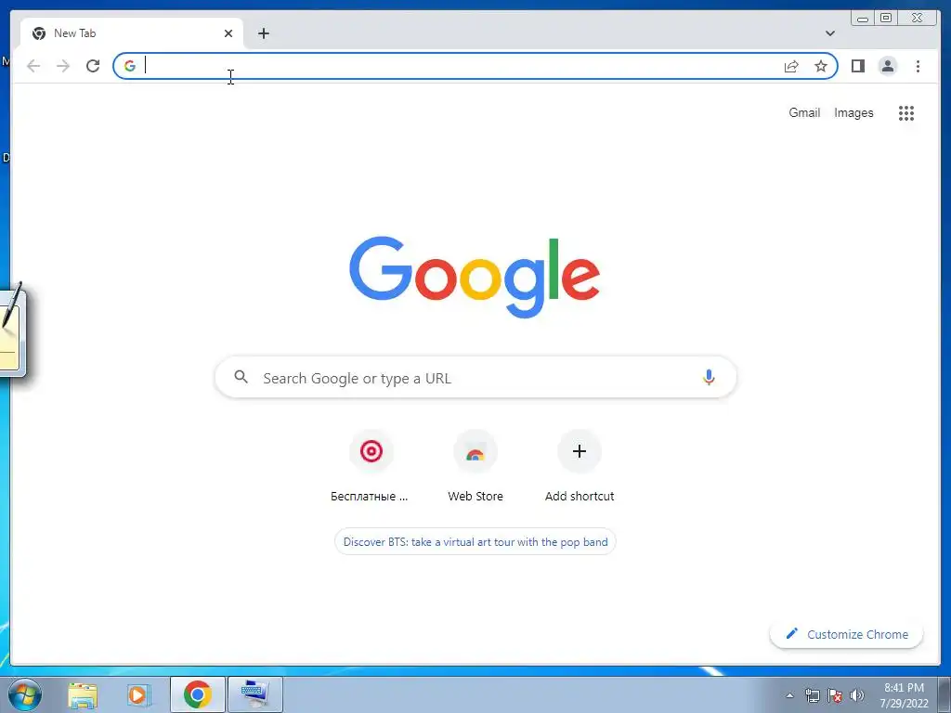Show hidden system tray icons
Image resolution: width=951 pixels, height=713 pixels.
click(x=789, y=695)
